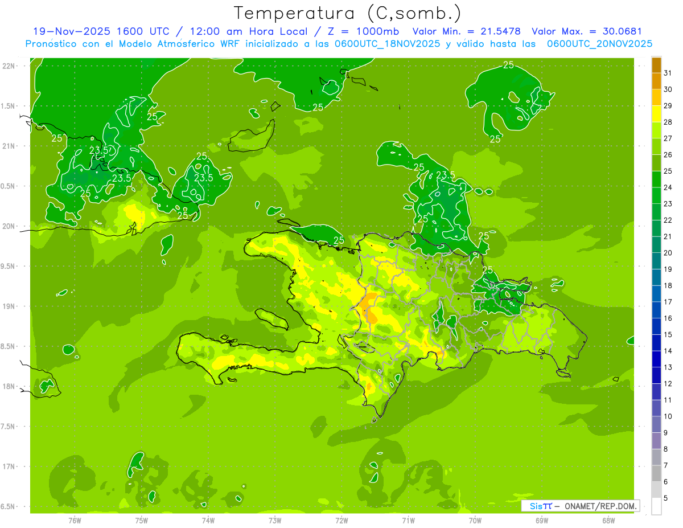
Task: Click the '74W' longitude axis label
Action: coord(208,521)
